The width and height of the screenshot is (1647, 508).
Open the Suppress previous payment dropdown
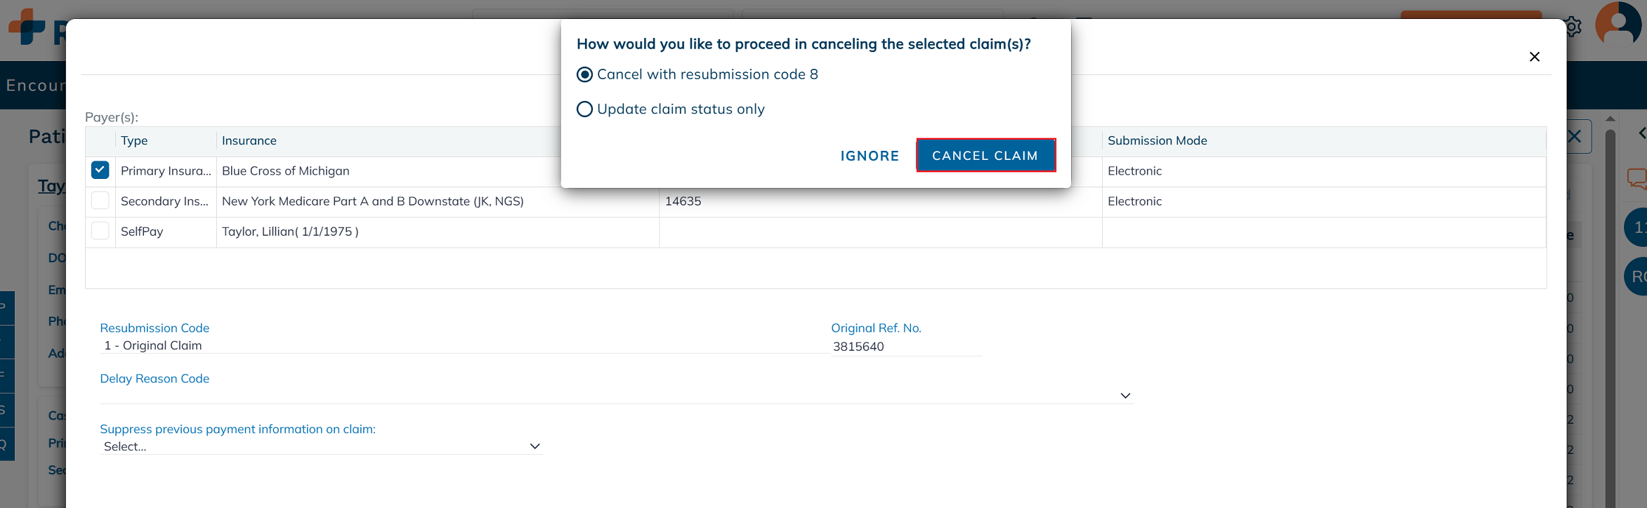coord(534,446)
